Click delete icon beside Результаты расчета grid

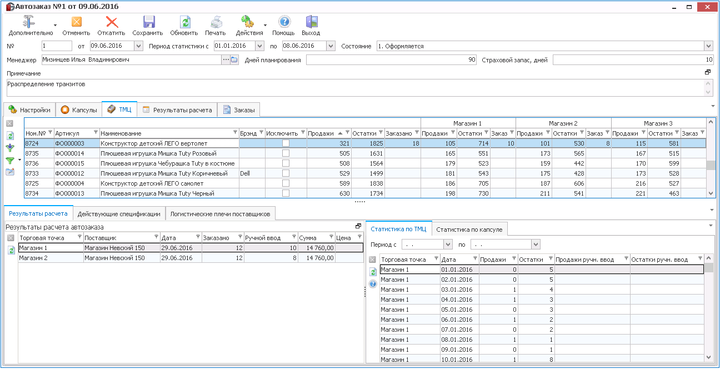click(11, 238)
